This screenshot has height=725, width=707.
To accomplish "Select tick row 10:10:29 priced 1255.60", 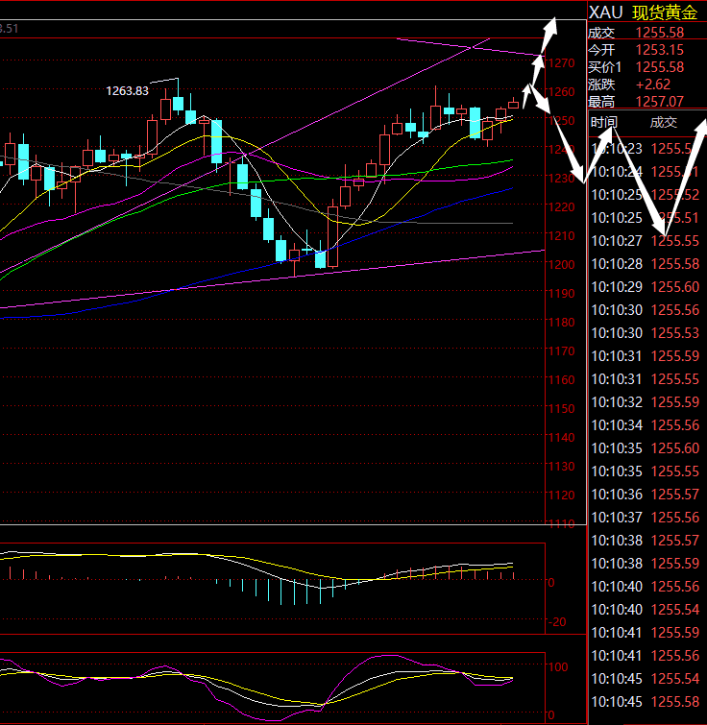I will 646,287.
